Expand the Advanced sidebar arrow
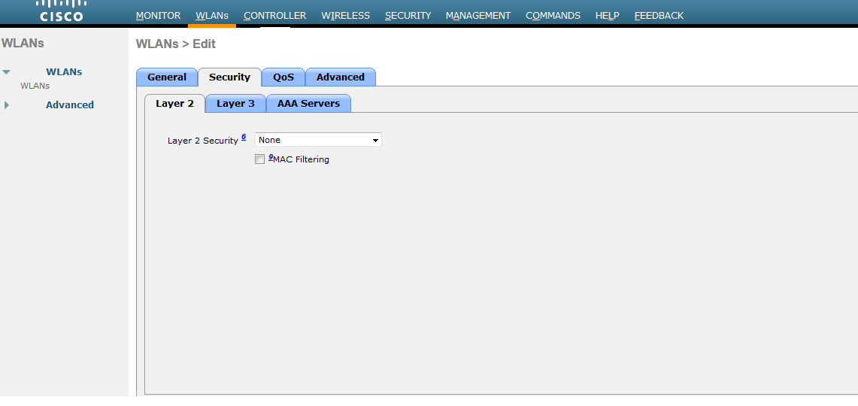Viewport: 858px width, 406px height. click(7, 105)
